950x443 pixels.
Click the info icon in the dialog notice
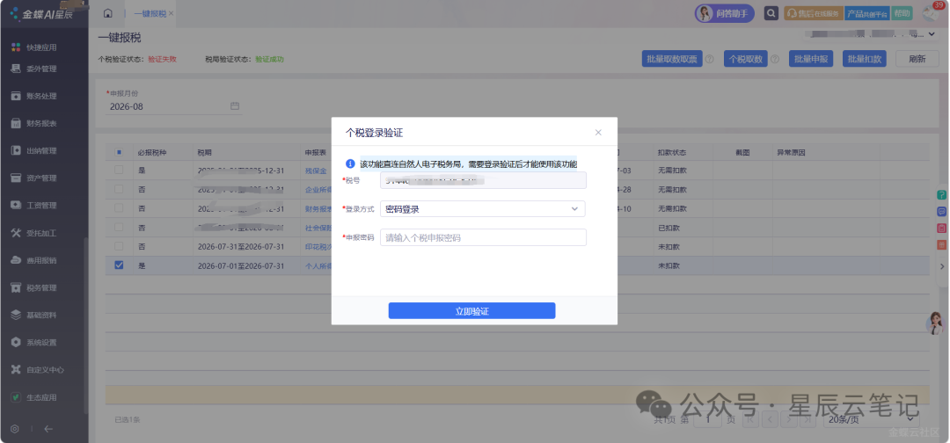coord(350,163)
